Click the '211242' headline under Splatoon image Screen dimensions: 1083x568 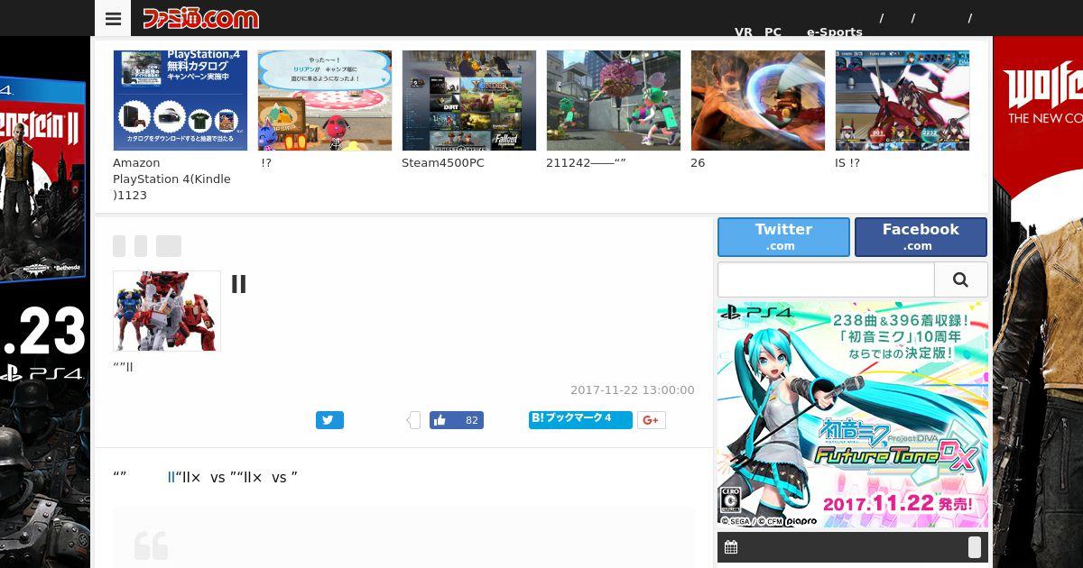coord(586,163)
